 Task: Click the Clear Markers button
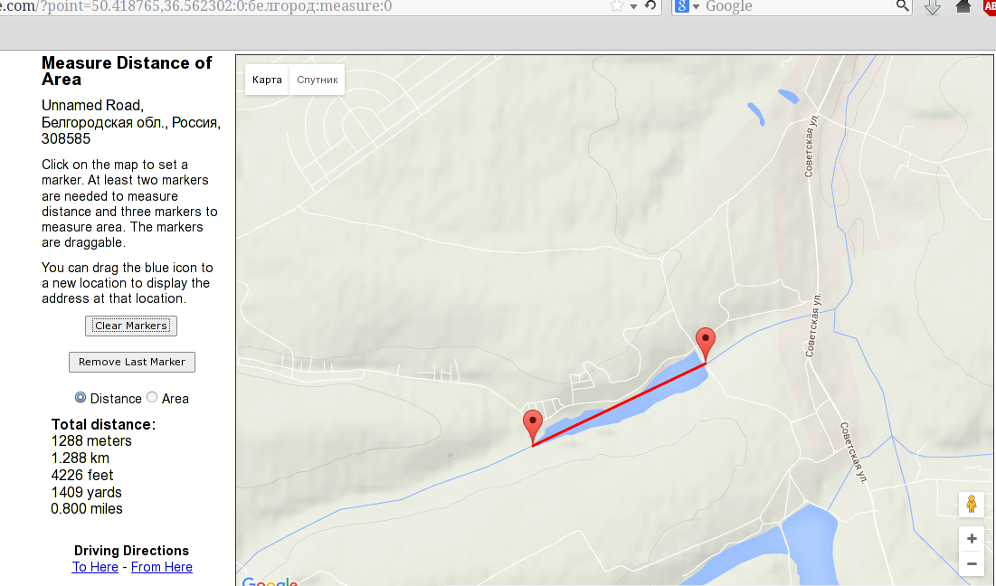click(x=131, y=326)
